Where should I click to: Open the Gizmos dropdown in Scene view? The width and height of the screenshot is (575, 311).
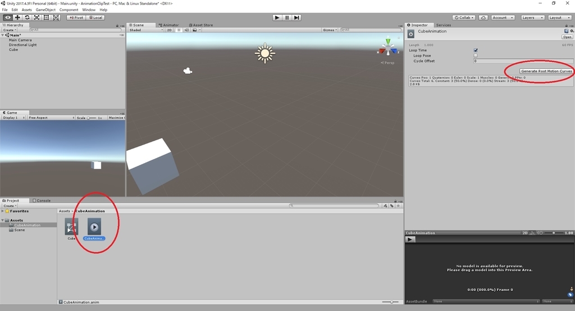[x=330, y=30]
